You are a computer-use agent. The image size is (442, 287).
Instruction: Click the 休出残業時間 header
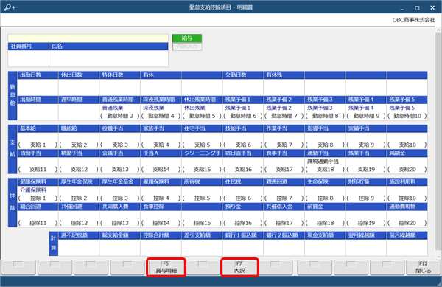click(202, 100)
